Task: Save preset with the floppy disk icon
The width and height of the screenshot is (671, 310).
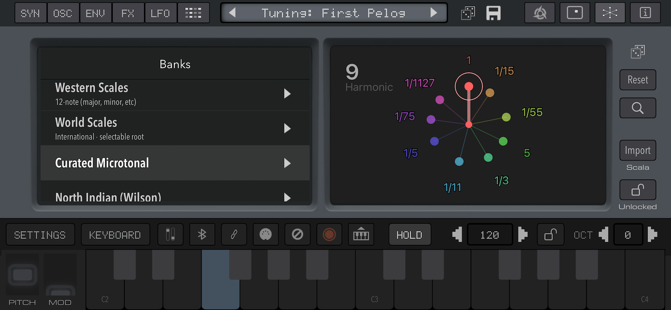Action: 493,13
